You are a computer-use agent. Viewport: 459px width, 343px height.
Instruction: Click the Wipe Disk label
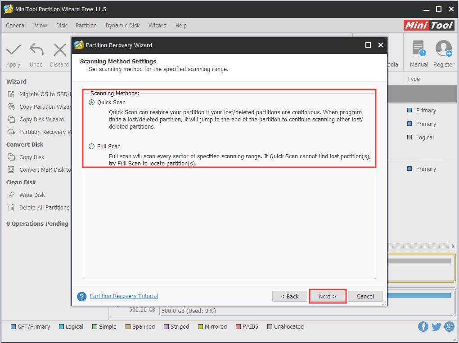point(32,195)
